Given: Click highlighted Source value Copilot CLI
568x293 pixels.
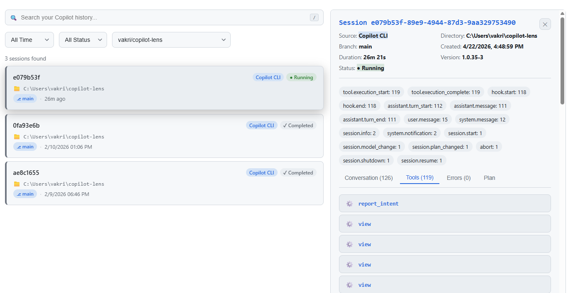Looking at the screenshot, I should pos(373,36).
